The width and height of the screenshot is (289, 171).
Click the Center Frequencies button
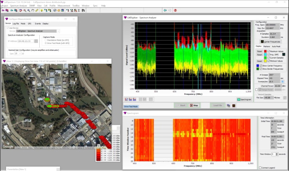point(271,42)
